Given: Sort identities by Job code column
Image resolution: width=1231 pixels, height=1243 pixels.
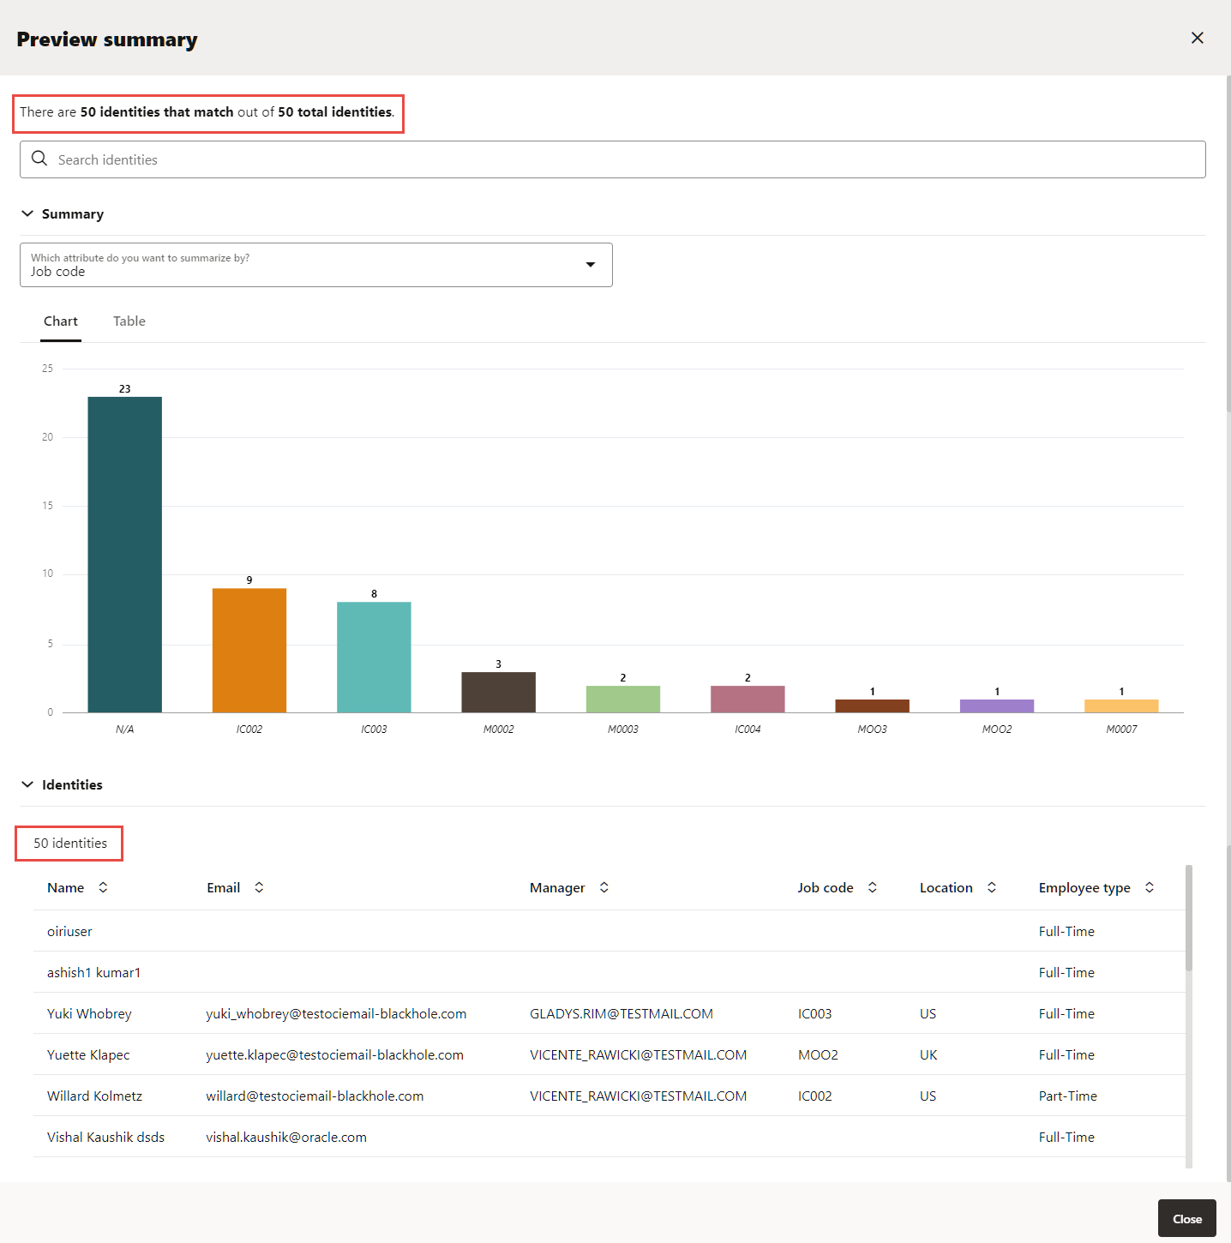Looking at the screenshot, I should [873, 887].
